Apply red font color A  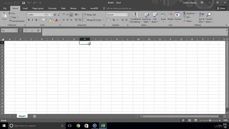pyautogui.click(x=57, y=20)
